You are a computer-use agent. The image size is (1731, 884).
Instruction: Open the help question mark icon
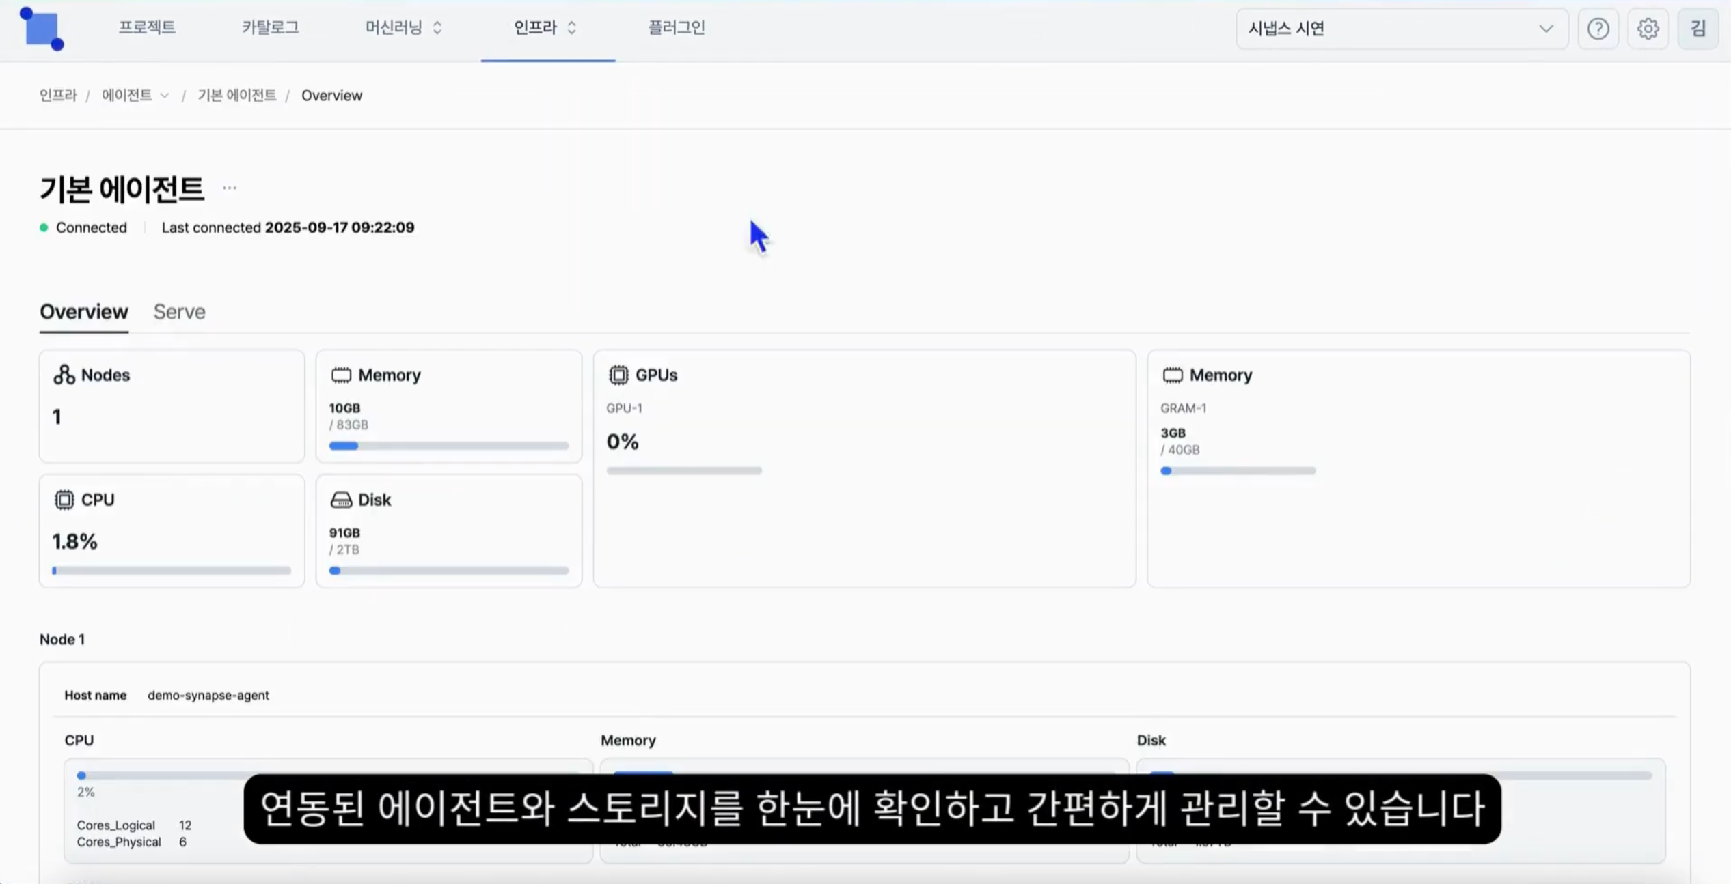pos(1597,29)
